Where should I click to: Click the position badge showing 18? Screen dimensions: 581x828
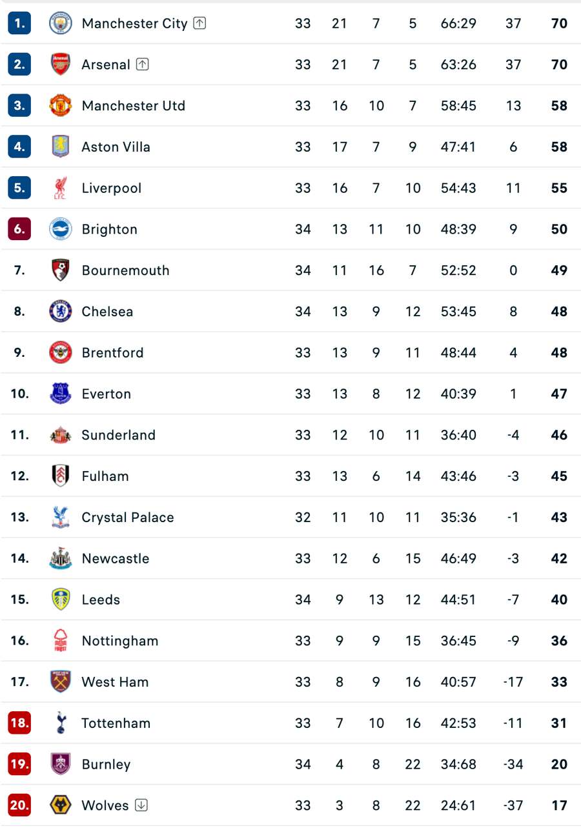click(19, 723)
